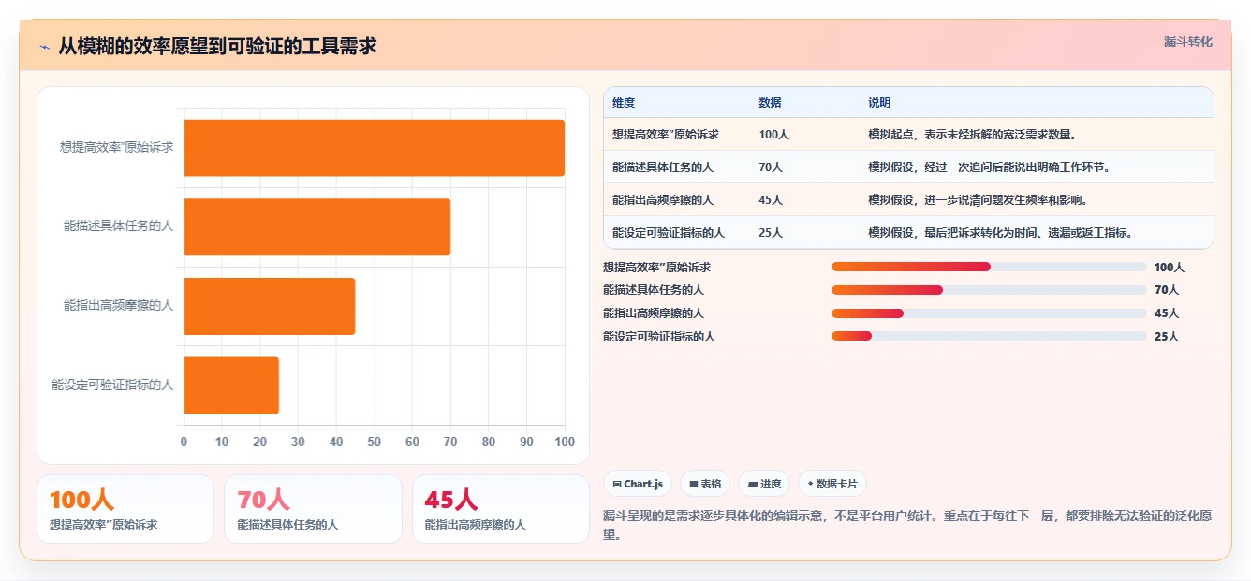Click progress list label 想提高效率"原始诉求
1251x581 pixels.
point(656,268)
